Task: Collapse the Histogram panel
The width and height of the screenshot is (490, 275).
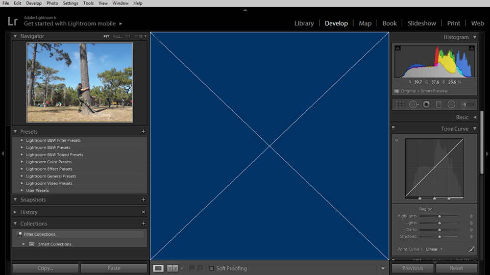Action: tap(475, 37)
